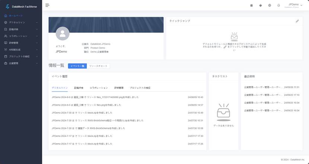309x164 pixels.
Task: Select the コラボレーション event history tab
Action: point(99,88)
